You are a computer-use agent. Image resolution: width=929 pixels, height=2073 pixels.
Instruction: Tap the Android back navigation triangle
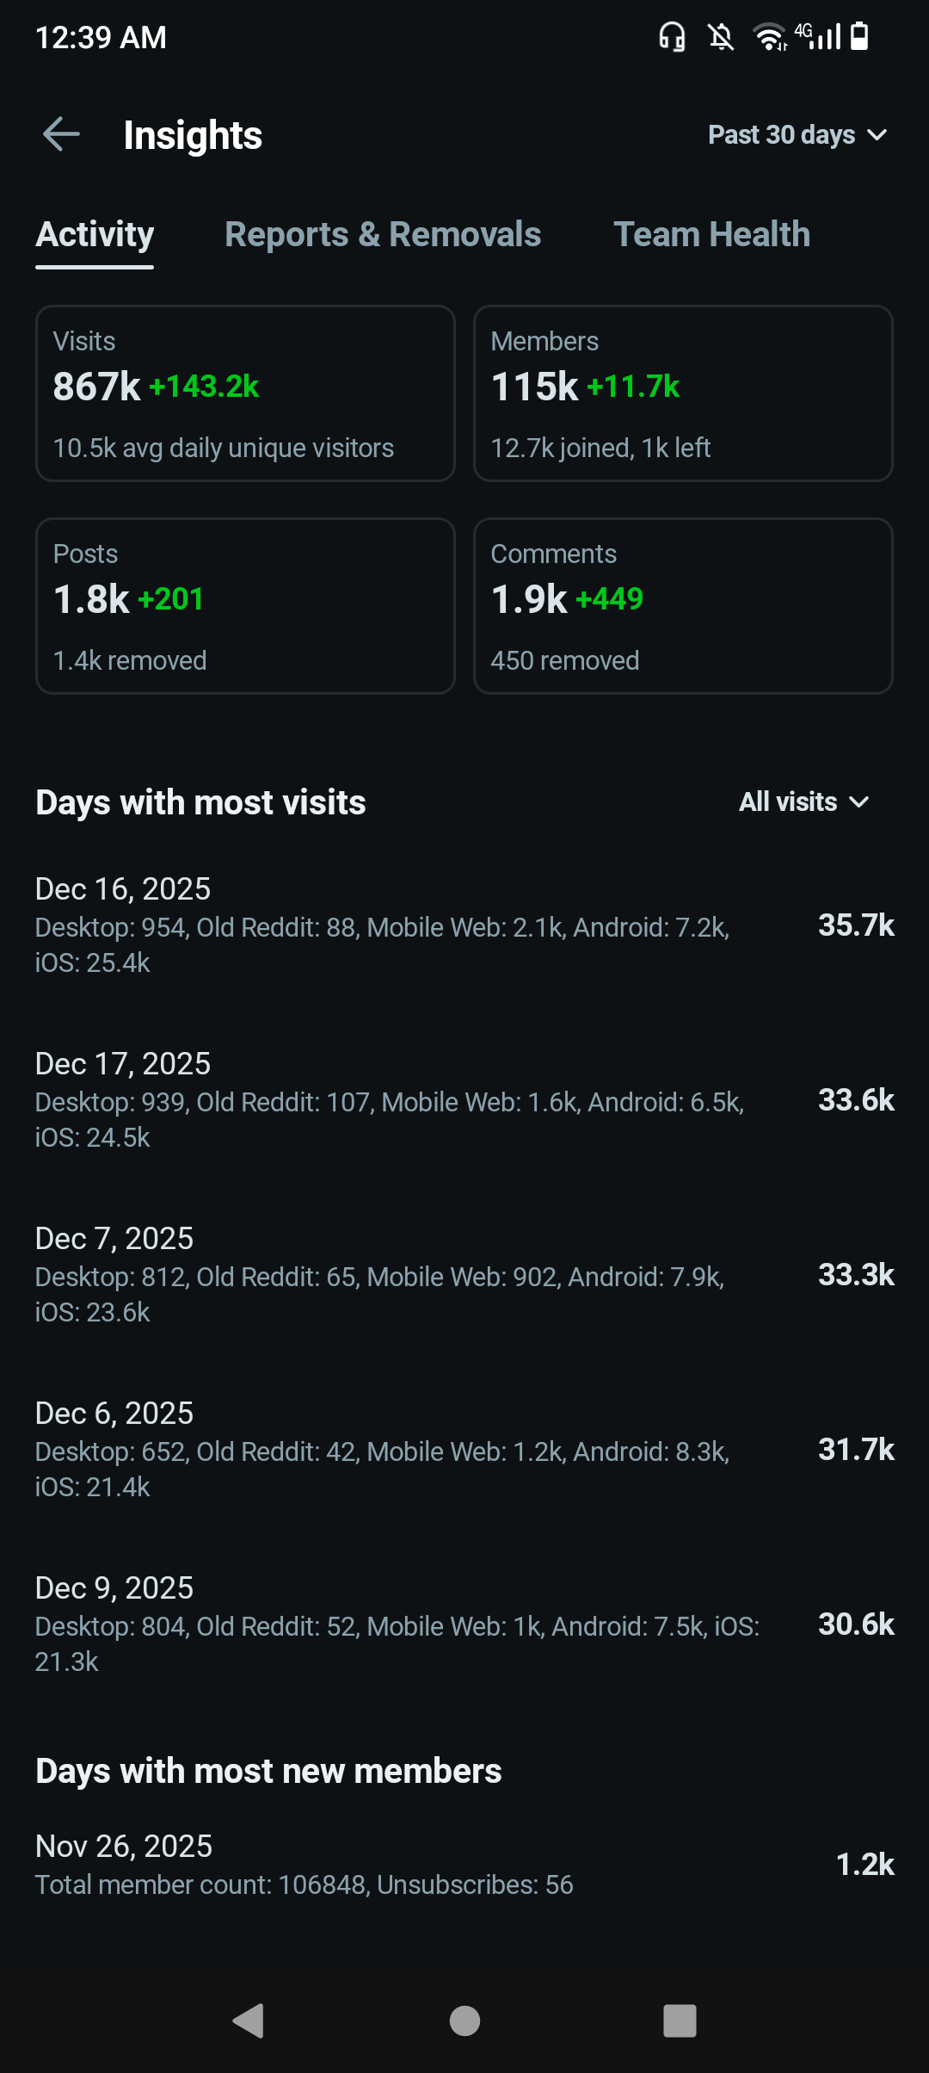point(249,2020)
